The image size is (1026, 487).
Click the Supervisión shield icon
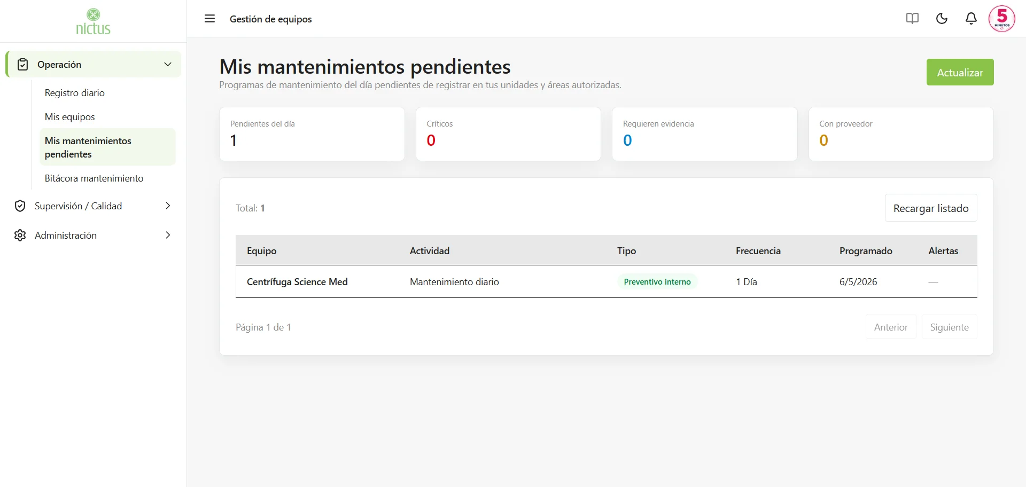pos(20,206)
